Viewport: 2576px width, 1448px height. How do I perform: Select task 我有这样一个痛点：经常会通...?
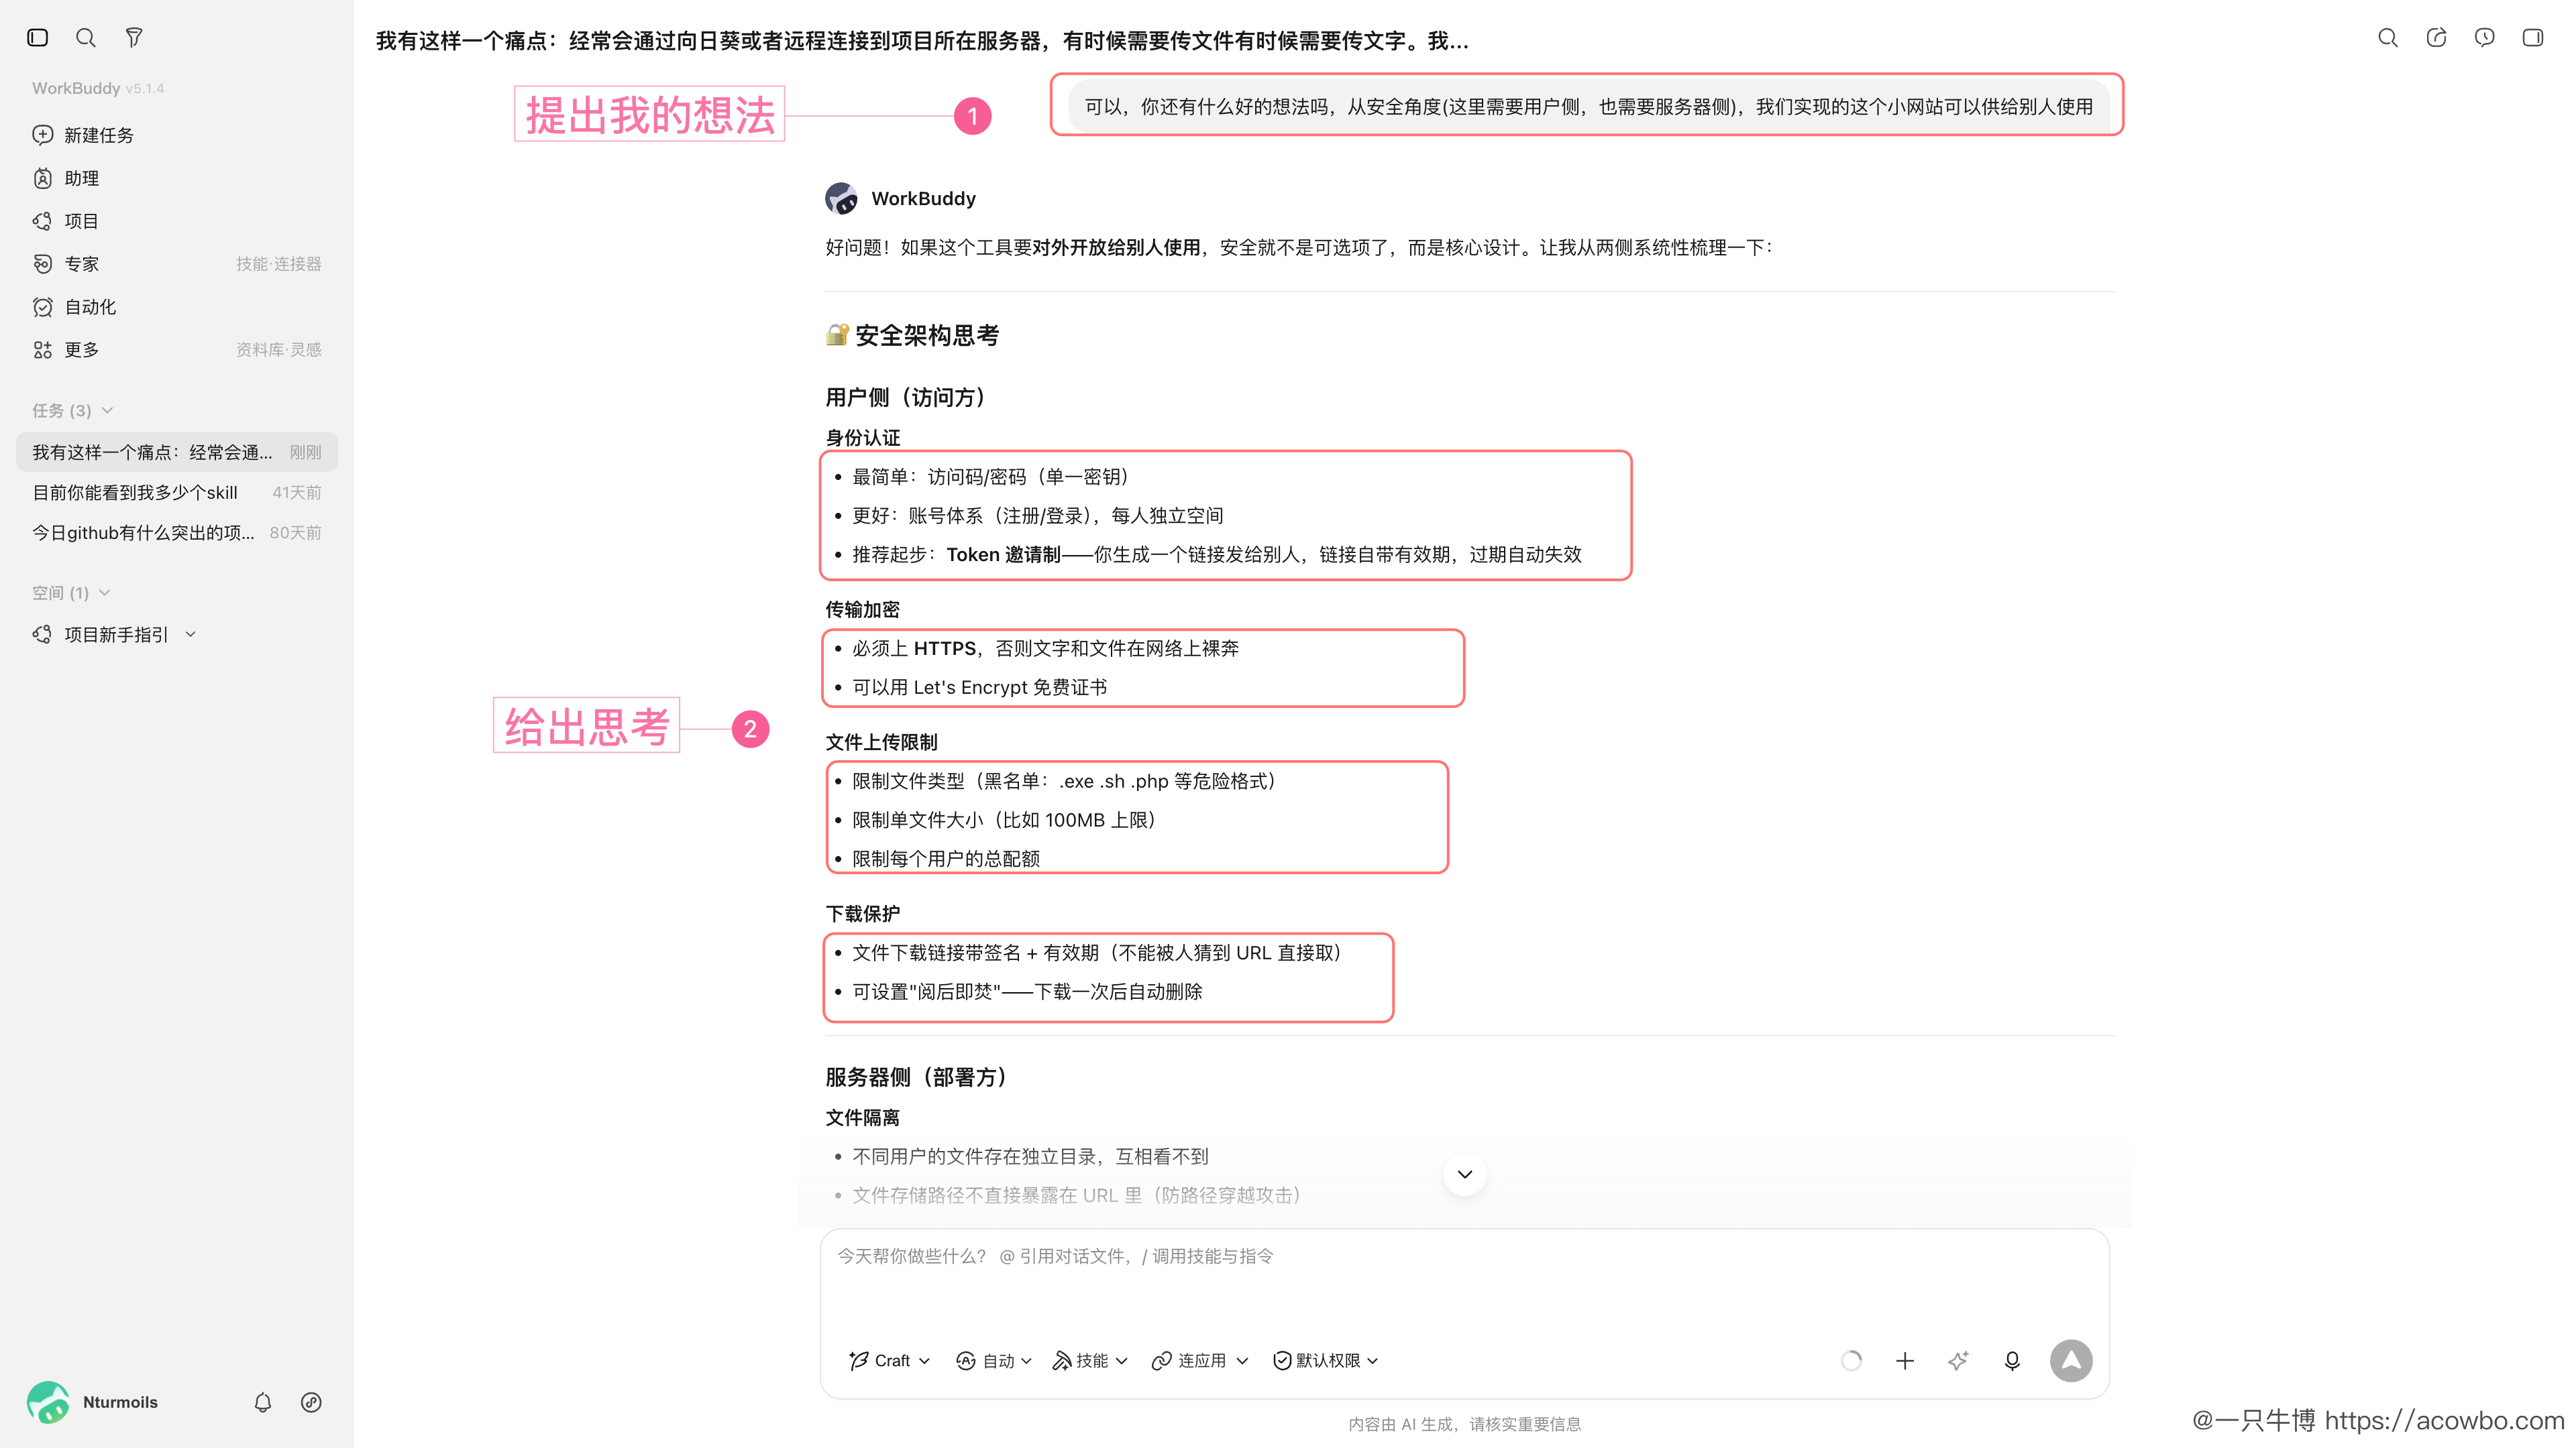(x=177, y=452)
